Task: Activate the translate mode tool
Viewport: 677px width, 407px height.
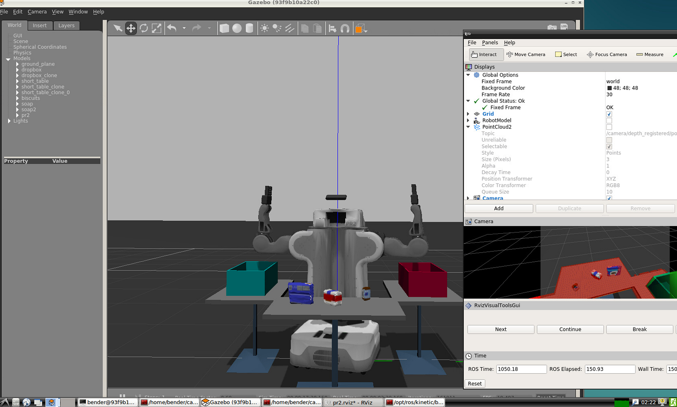Action: (131, 28)
